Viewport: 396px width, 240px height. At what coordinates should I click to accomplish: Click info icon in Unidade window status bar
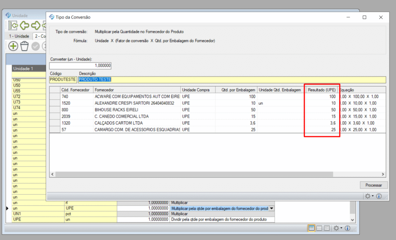point(348,228)
